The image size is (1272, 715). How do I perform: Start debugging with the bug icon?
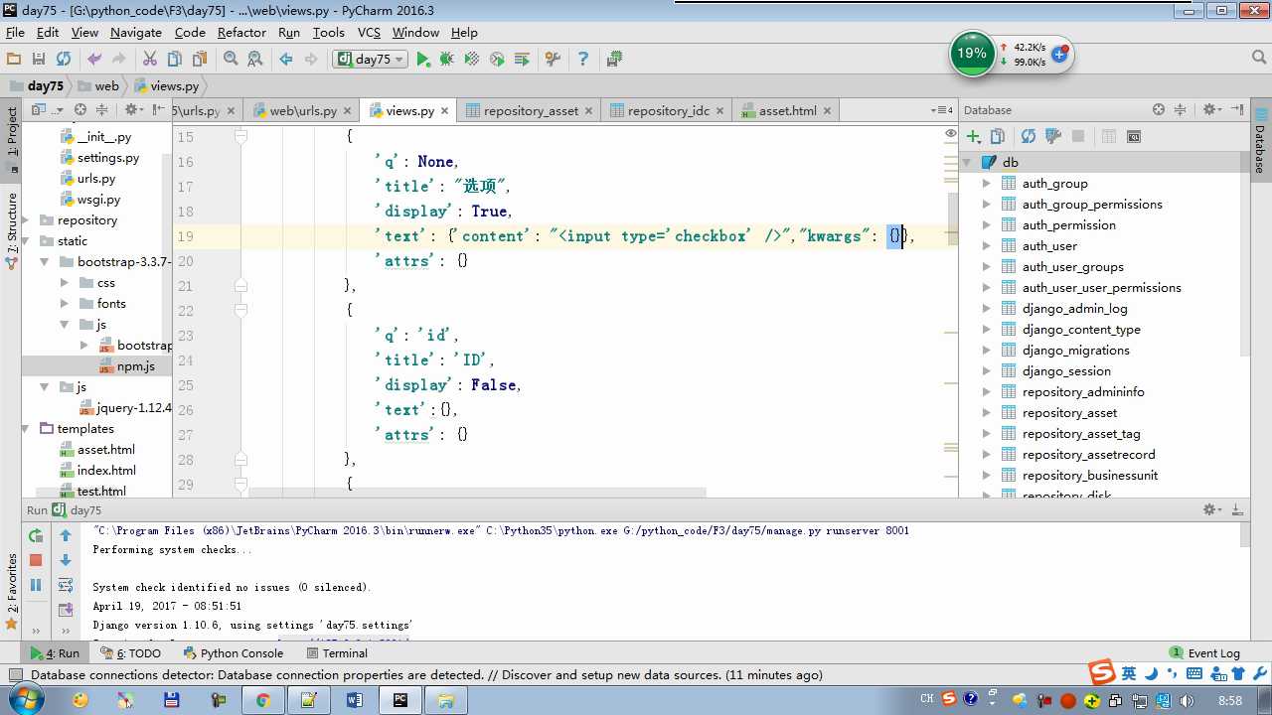tap(447, 60)
